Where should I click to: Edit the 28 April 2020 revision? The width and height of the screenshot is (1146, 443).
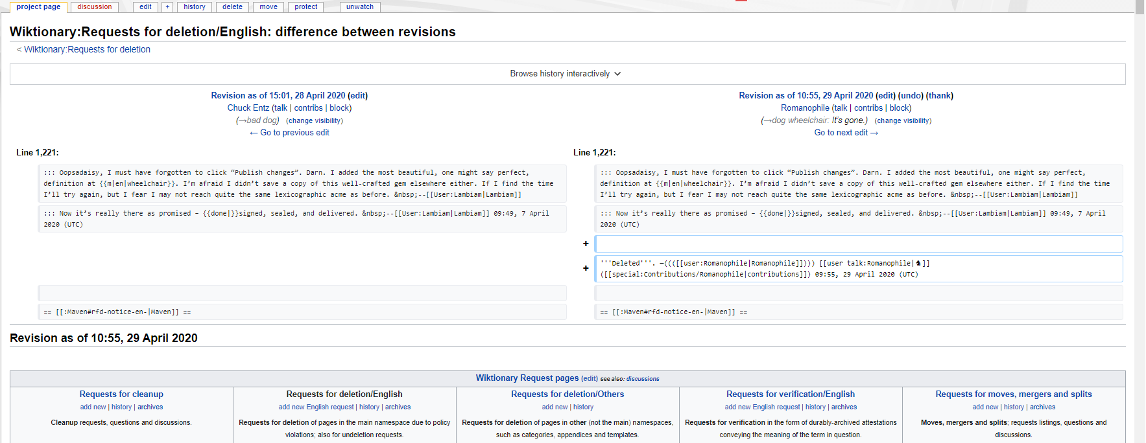[x=357, y=95]
